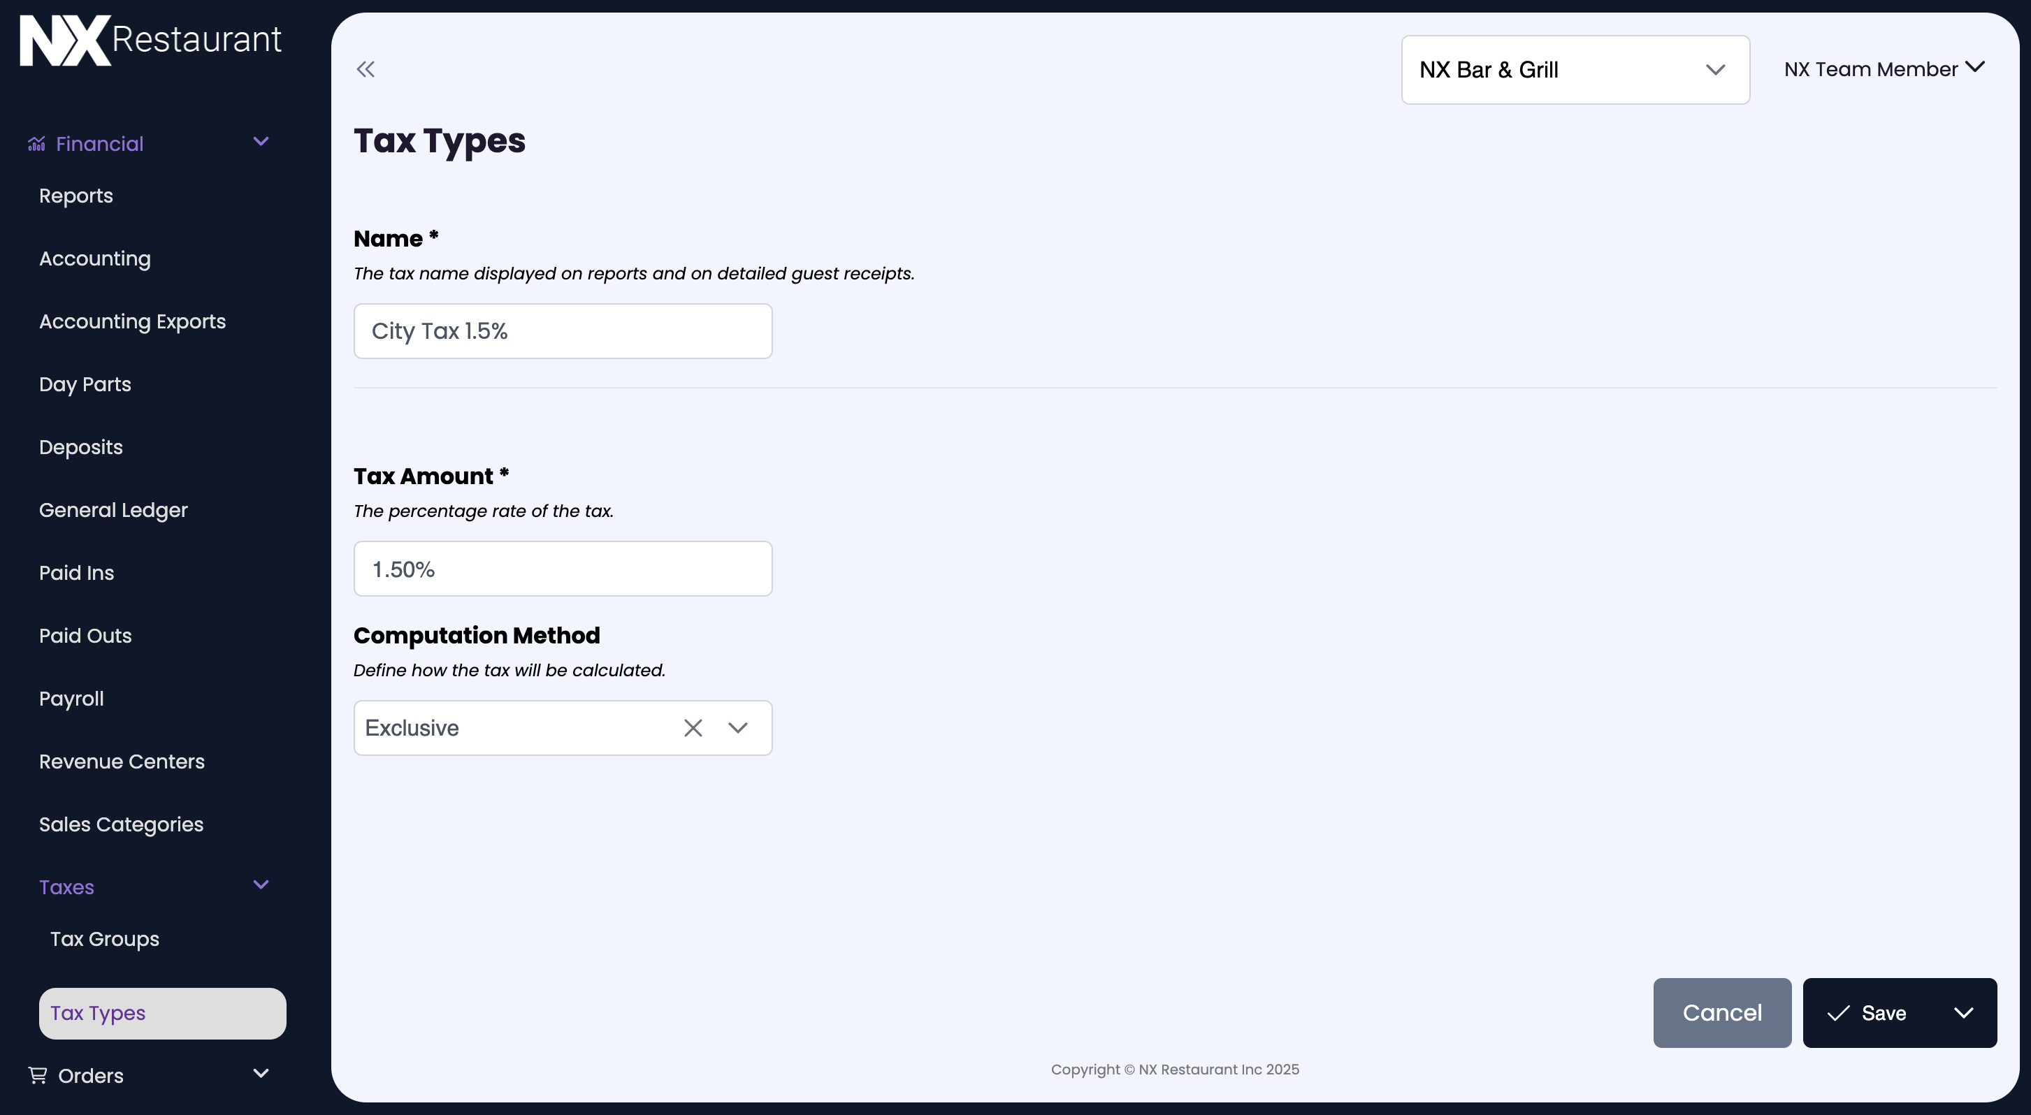
Task: Open the NX Team Member user menu
Action: [x=1884, y=69]
